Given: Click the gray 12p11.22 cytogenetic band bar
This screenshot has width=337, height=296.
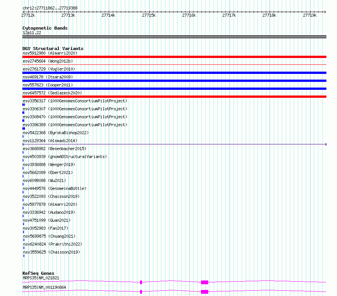Looking at the screenshot, I should pos(174,37).
